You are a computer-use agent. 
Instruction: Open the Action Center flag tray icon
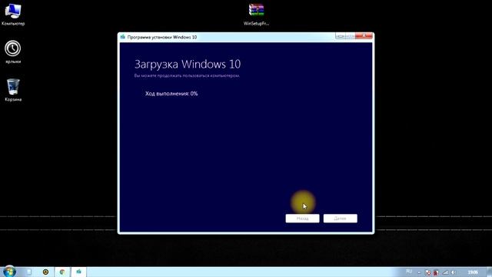coord(427,272)
